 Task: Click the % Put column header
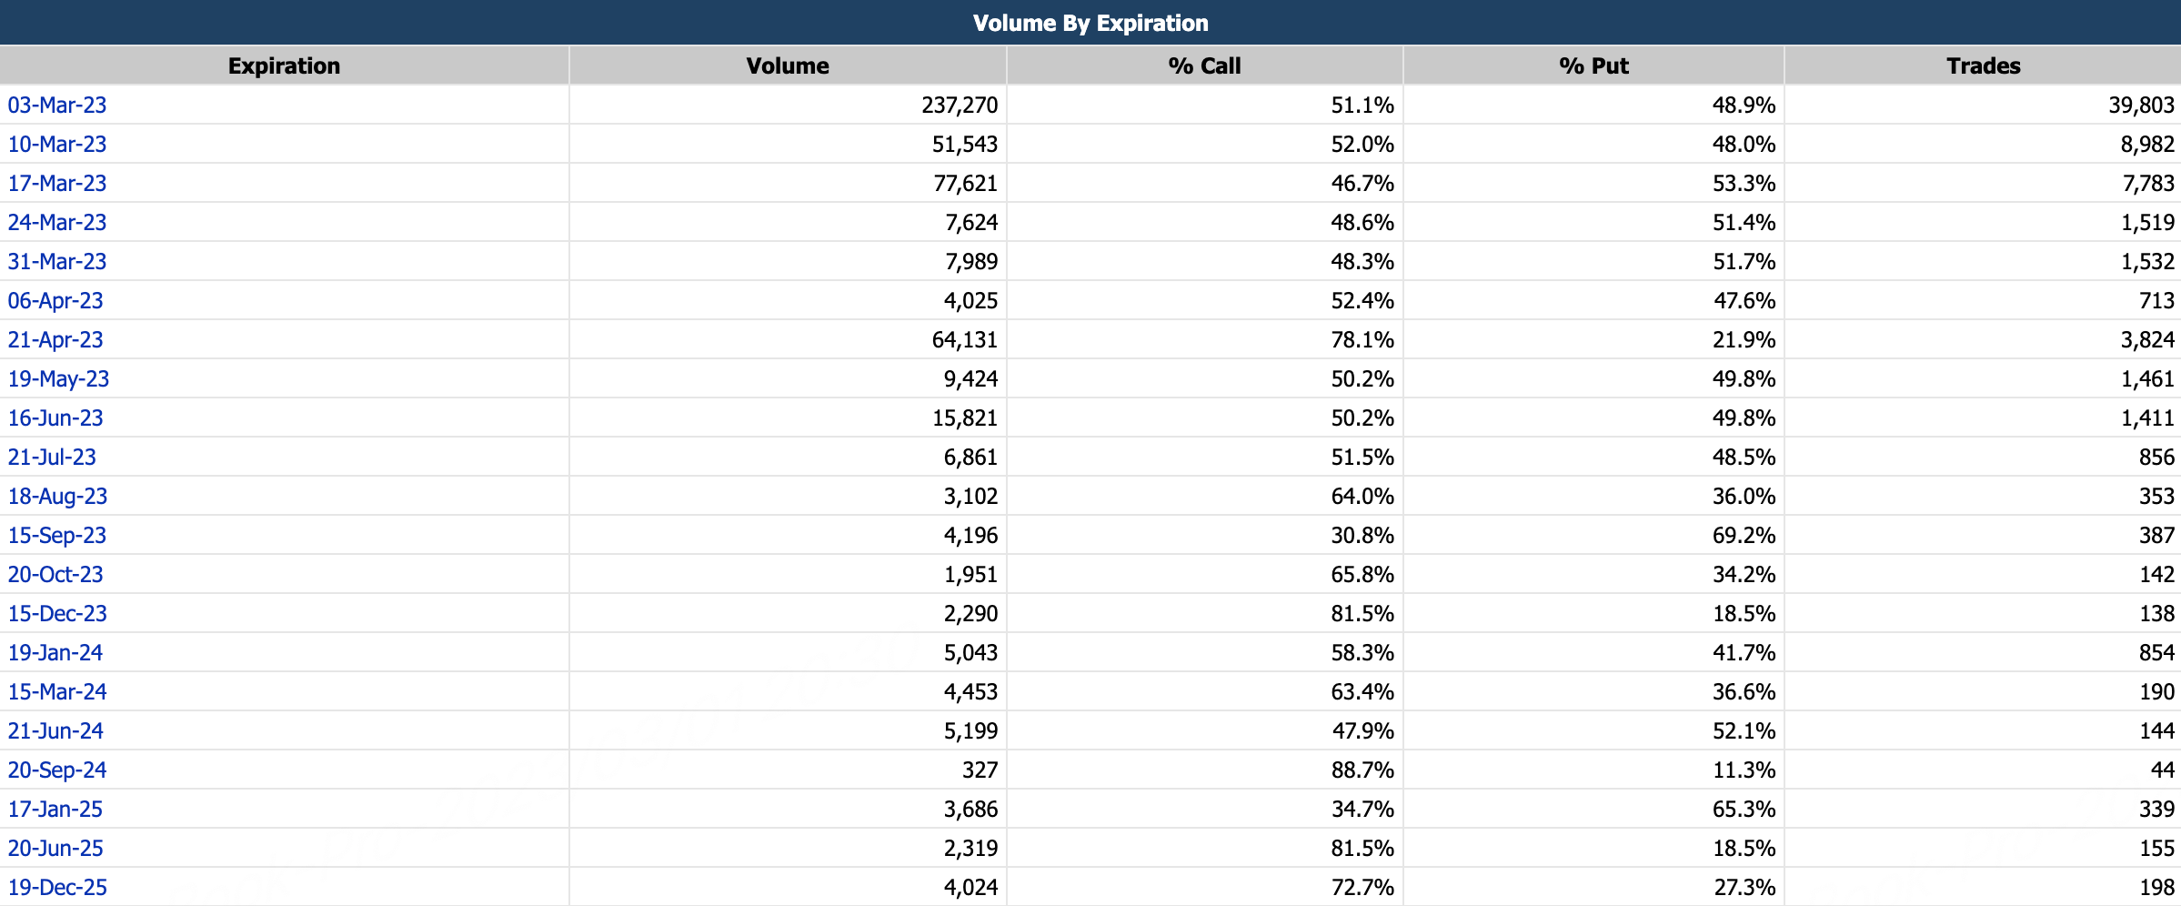pyautogui.click(x=1593, y=65)
